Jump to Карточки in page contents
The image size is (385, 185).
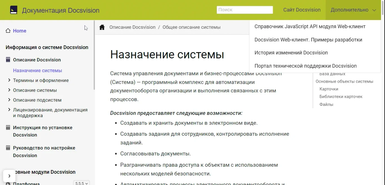click(x=329, y=89)
